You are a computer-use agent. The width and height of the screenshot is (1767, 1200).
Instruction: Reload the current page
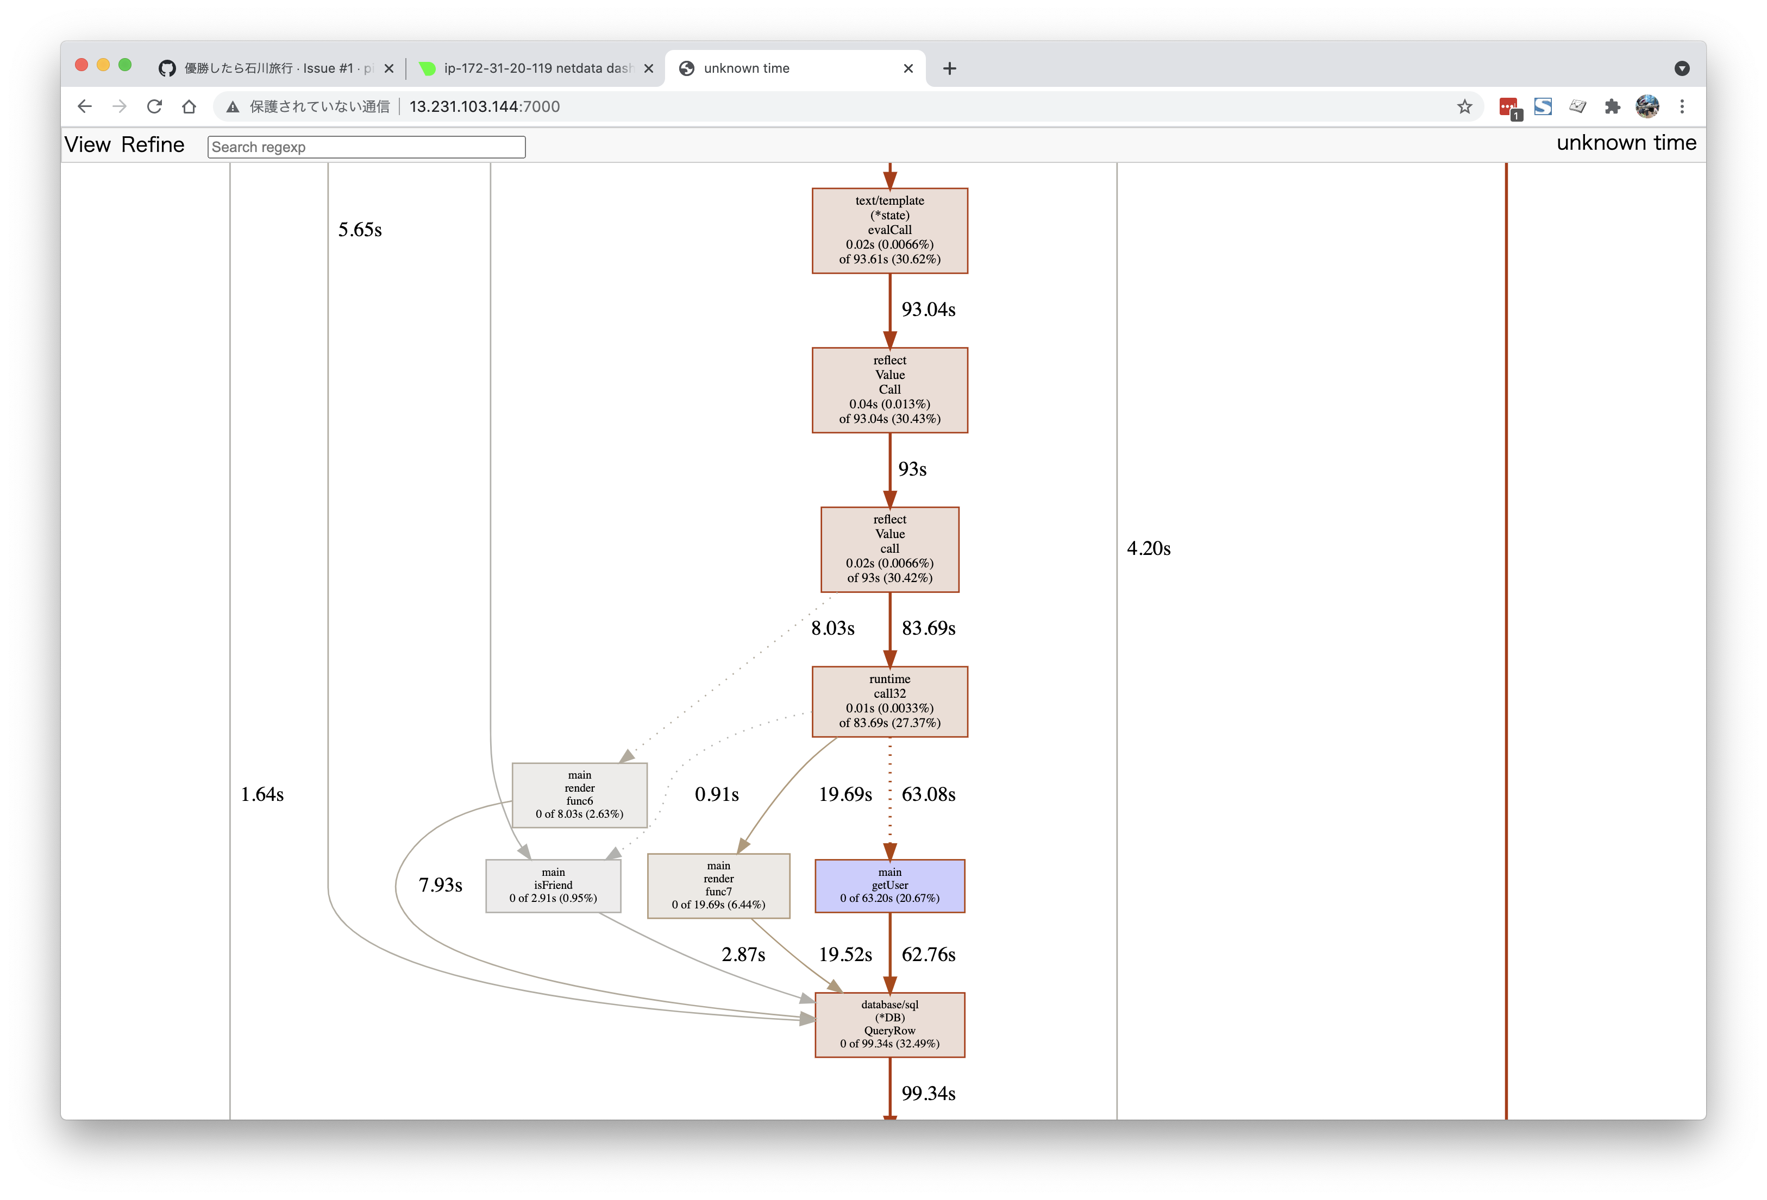[x=154, y=106]
